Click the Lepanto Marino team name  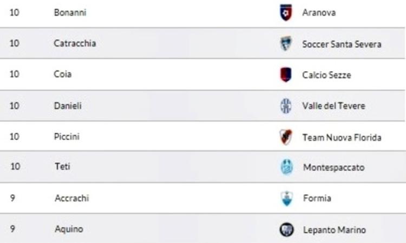pos(335,230)
